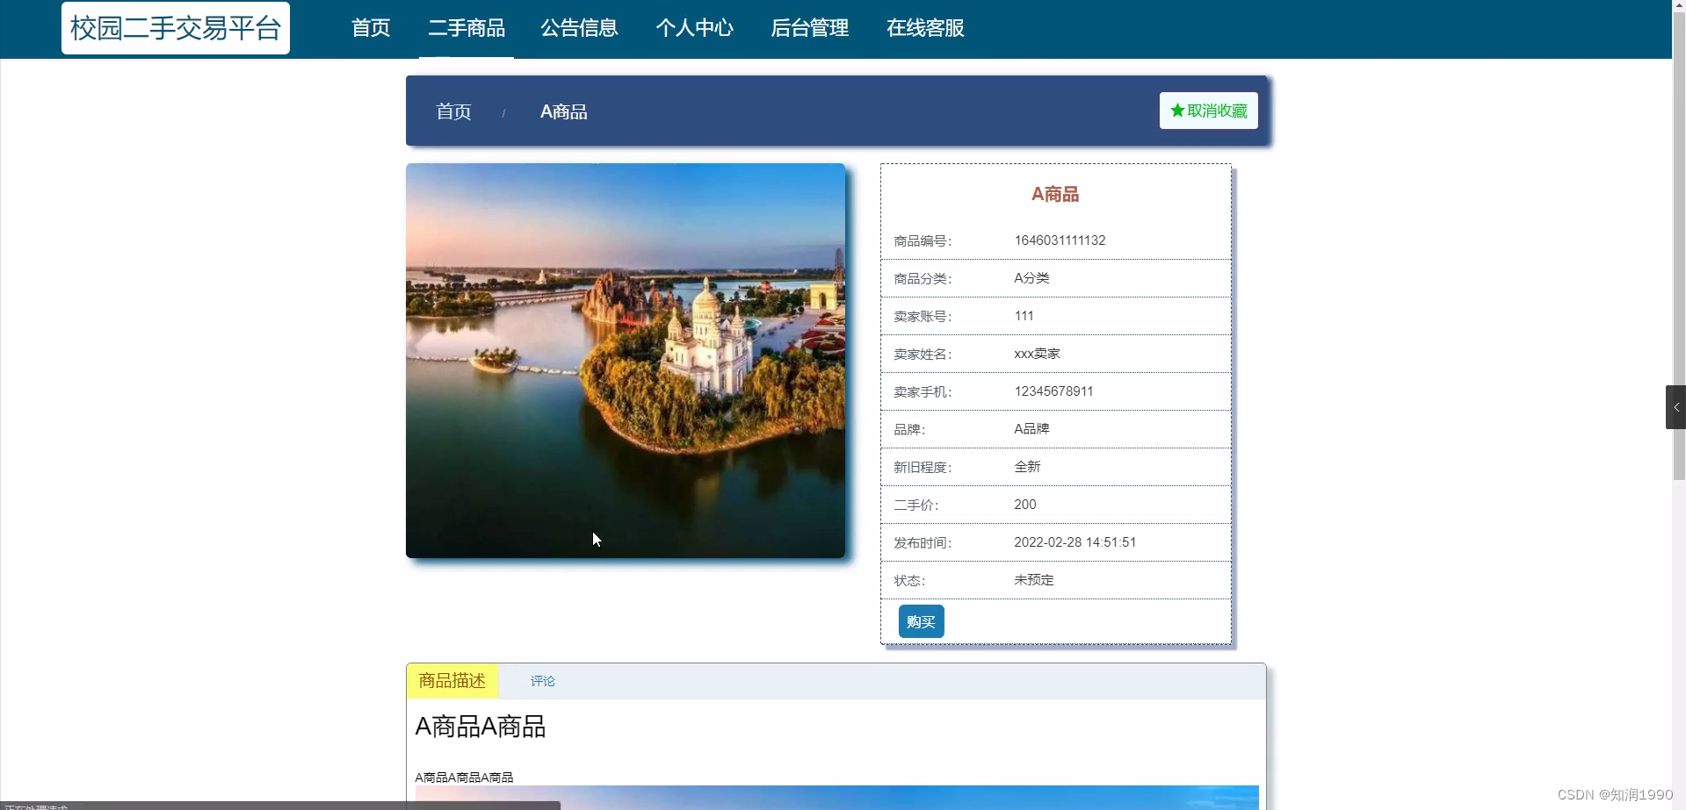
Task: Open the 在线客服 customer service page
Action: [924, 28]
